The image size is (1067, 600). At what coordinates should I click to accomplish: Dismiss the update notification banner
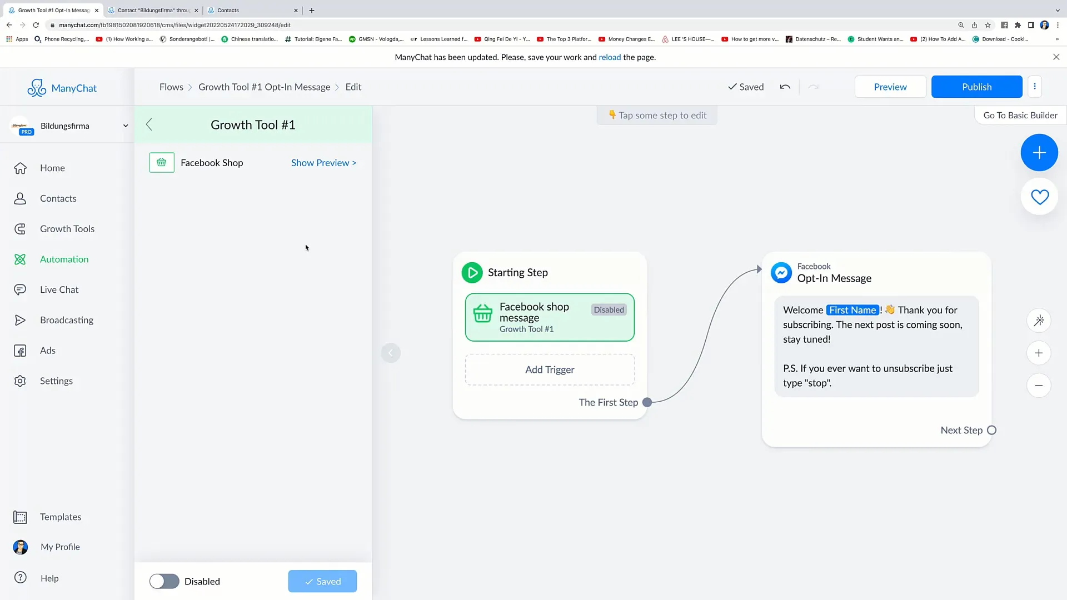point(1056,57)
